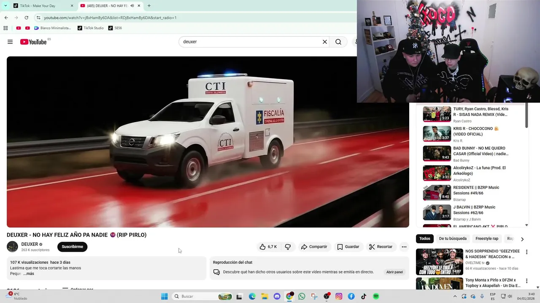This screenshot has width=540, height=303.
Task: Open a new browser tab
Action: (149, 6)
